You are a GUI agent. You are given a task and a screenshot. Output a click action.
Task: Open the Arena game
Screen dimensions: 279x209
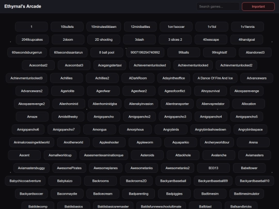point(253,142)
